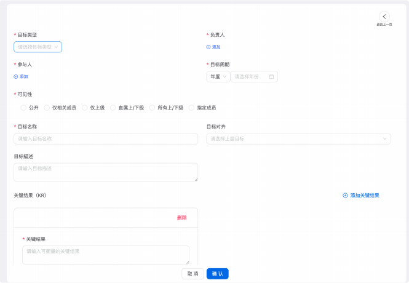The image size is (409, 283).
Task: Click the red 删除 link
Action: pos(181,218)
